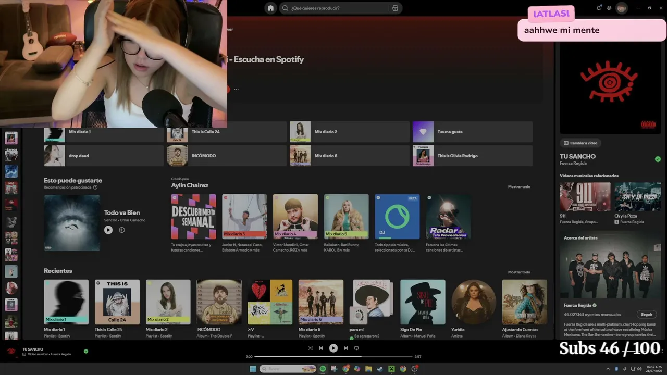Seek on the song progress bar
The height and width of the screenshot is (375, 667).
click(x=333, y=357)
